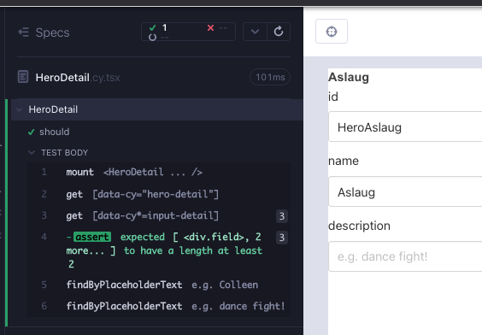The height and width of the screenshot is (335, 482).
Task: Click the HeroDetail spec file icon
Action: [23, 77]
